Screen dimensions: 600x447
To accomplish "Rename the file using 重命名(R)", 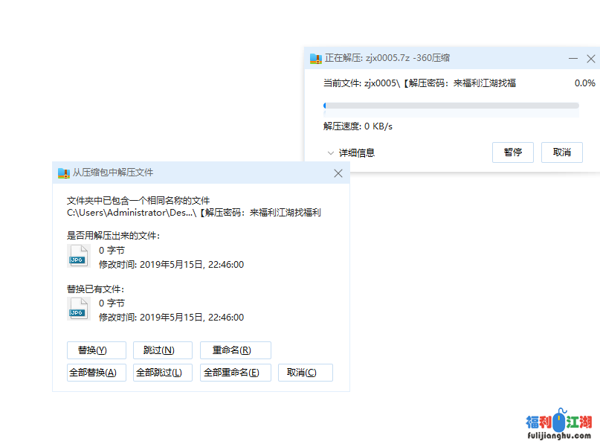I will point(235,350).
